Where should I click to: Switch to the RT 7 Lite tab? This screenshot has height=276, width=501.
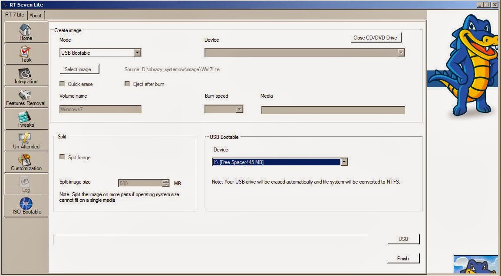tap(14, 15)
